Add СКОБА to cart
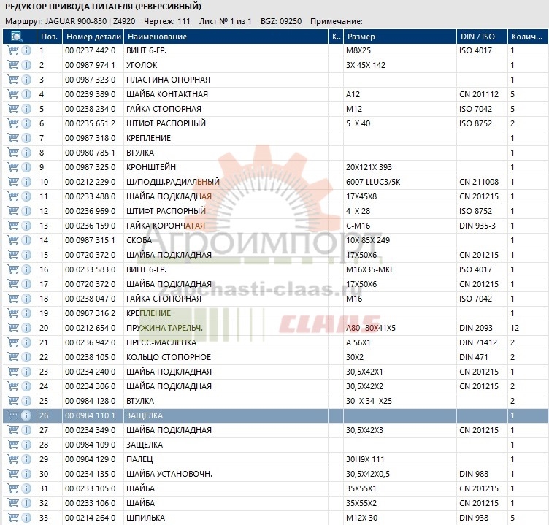Screen dimensions: 549x525 13,240
